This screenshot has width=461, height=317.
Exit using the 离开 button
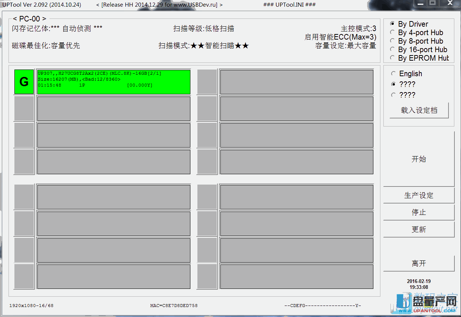(x=418, y=263)
